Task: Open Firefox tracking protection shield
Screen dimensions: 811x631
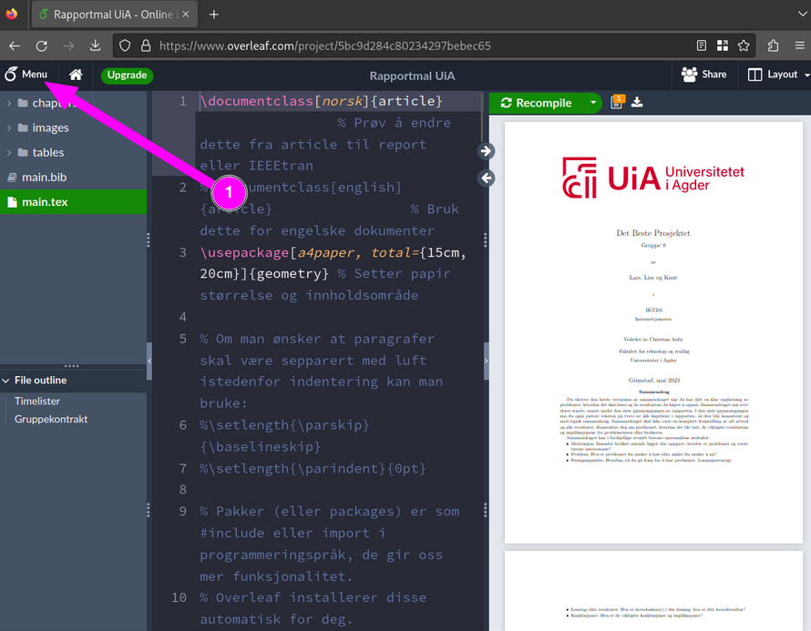Action: click(x=125, y=45)
